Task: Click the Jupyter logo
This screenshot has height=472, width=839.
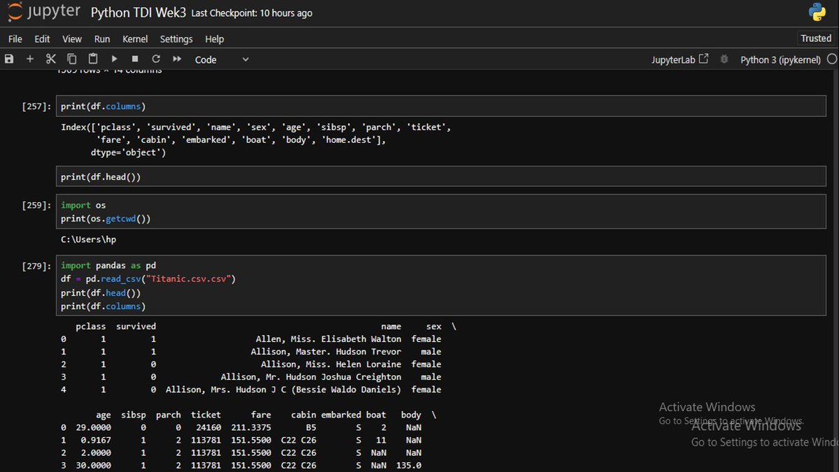Action: coord(45,13)
